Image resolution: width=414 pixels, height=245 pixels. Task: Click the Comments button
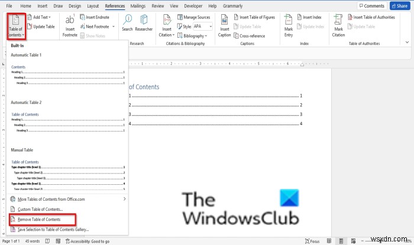[x=372, y=6]
